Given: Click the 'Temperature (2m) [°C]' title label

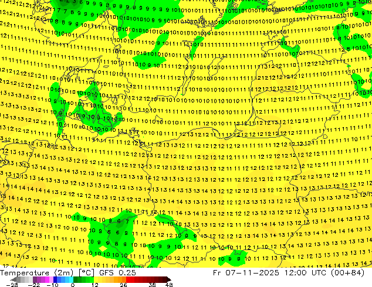Looking at the screenshot, I should click(47, 273).
